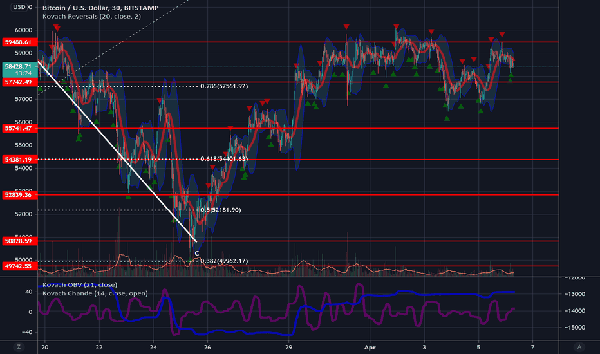Click the -13000 OBV axis value

pos(575,294)
